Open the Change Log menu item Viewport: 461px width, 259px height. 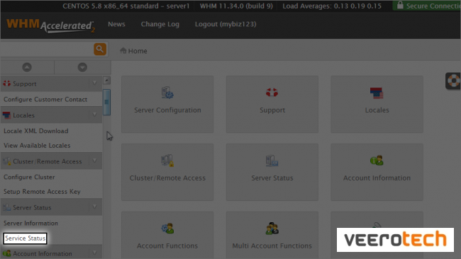click(160, 24)
